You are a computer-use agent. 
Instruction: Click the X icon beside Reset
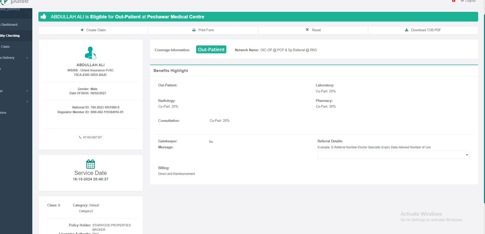coord(307,30)
